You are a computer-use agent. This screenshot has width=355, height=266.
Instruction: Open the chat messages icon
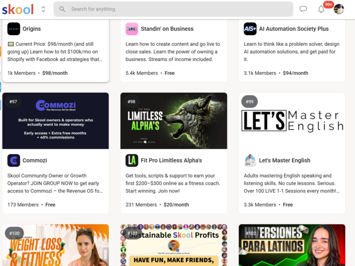click(x=303, y=9)
